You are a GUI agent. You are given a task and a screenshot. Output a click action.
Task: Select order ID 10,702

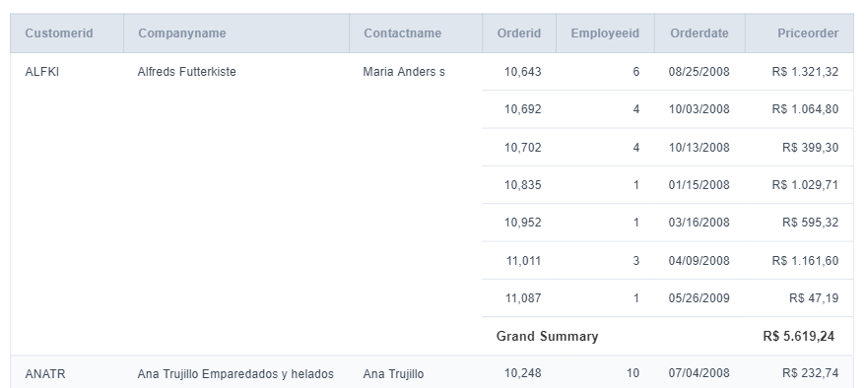point(522,148)
